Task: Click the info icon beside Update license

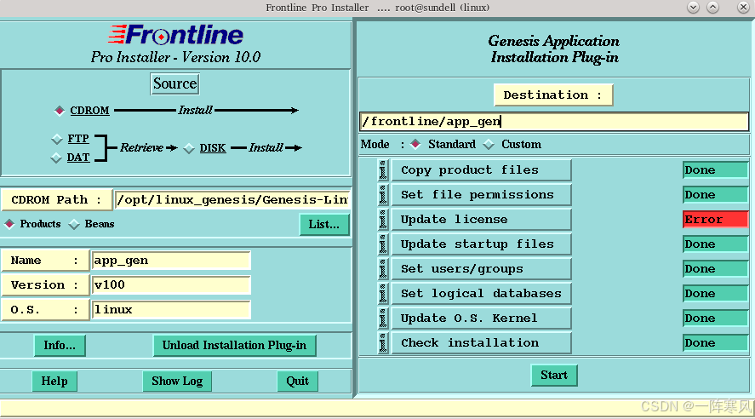Action: pyautogui.click(x=383, y=219)
